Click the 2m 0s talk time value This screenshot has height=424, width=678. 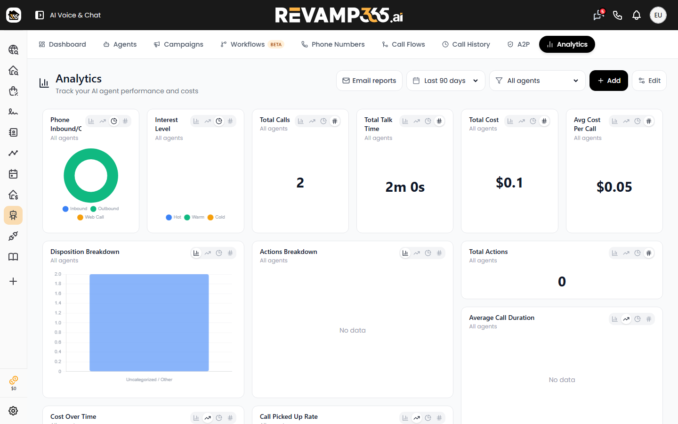405,187
